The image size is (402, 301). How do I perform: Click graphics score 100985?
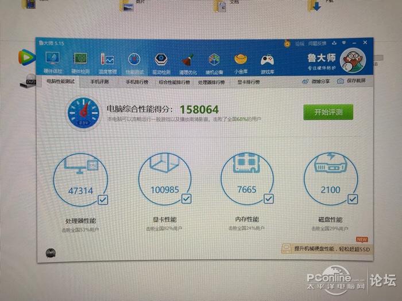click(x=165, y=190)
